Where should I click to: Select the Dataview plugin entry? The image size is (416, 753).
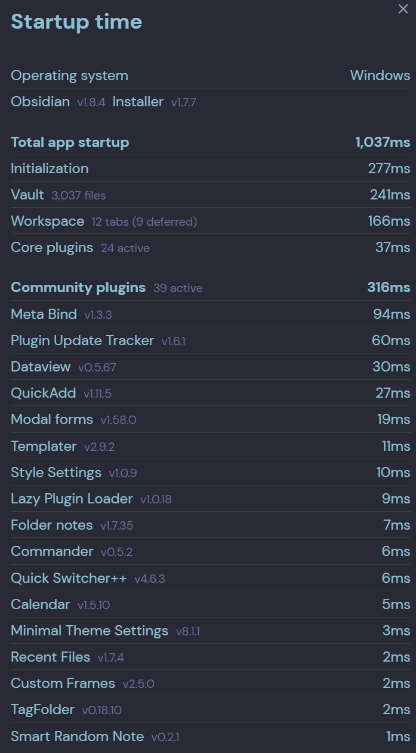(211, 367)
